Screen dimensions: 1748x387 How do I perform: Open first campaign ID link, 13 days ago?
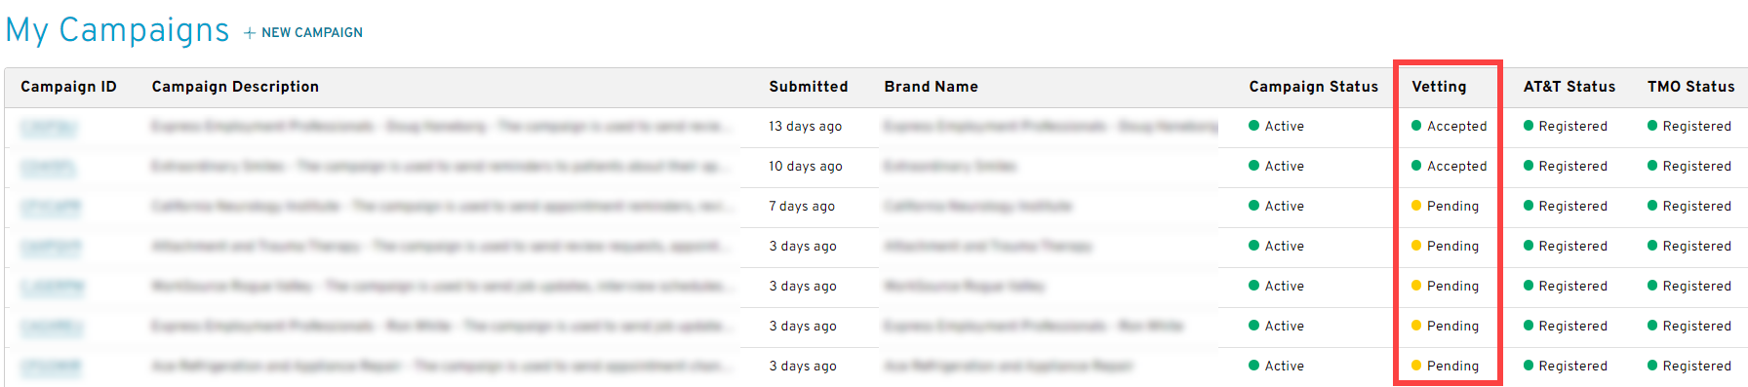48,127
